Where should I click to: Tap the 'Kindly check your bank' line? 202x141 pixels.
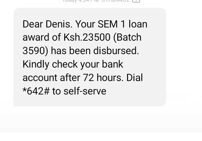73,64
